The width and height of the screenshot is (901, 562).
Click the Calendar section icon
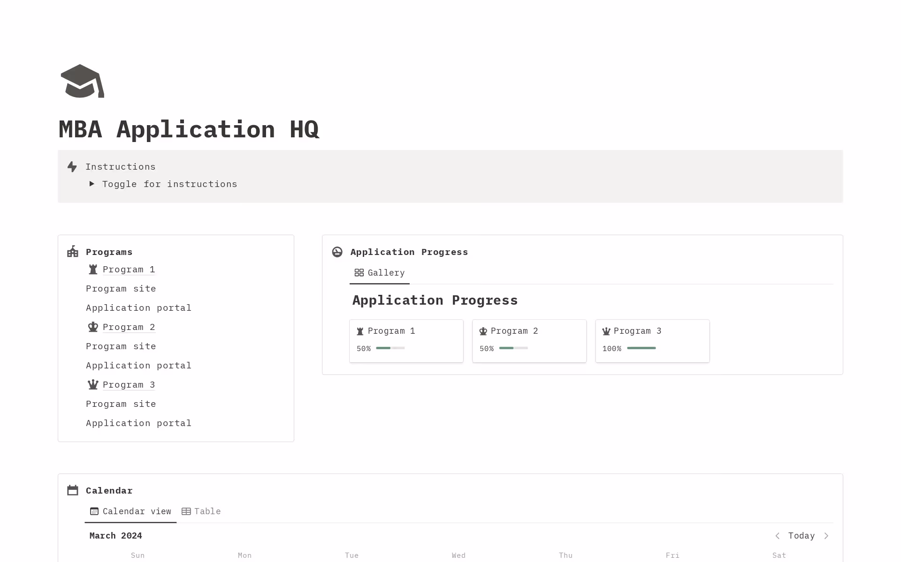73,490
